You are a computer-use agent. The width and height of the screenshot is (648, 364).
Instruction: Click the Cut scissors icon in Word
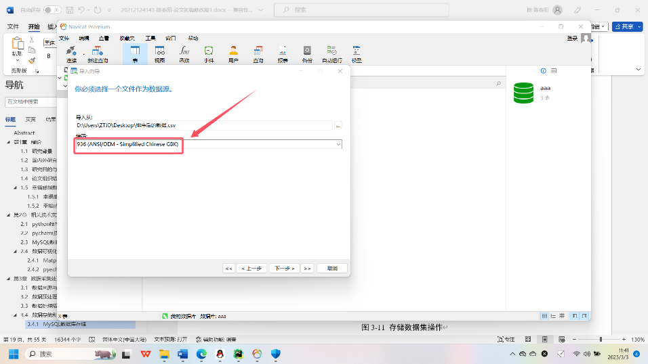32,40
